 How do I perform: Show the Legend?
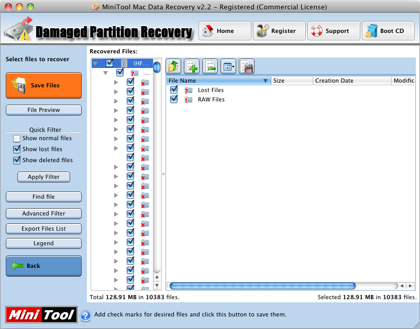pyautogui.click(x=43, y=243)
